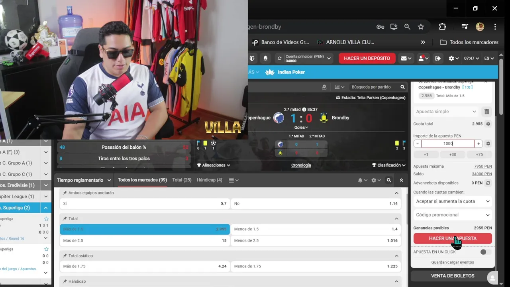Open the statistics chart icon menu
Viewport: 510px width, 287px height.
(x=339, y=87)
